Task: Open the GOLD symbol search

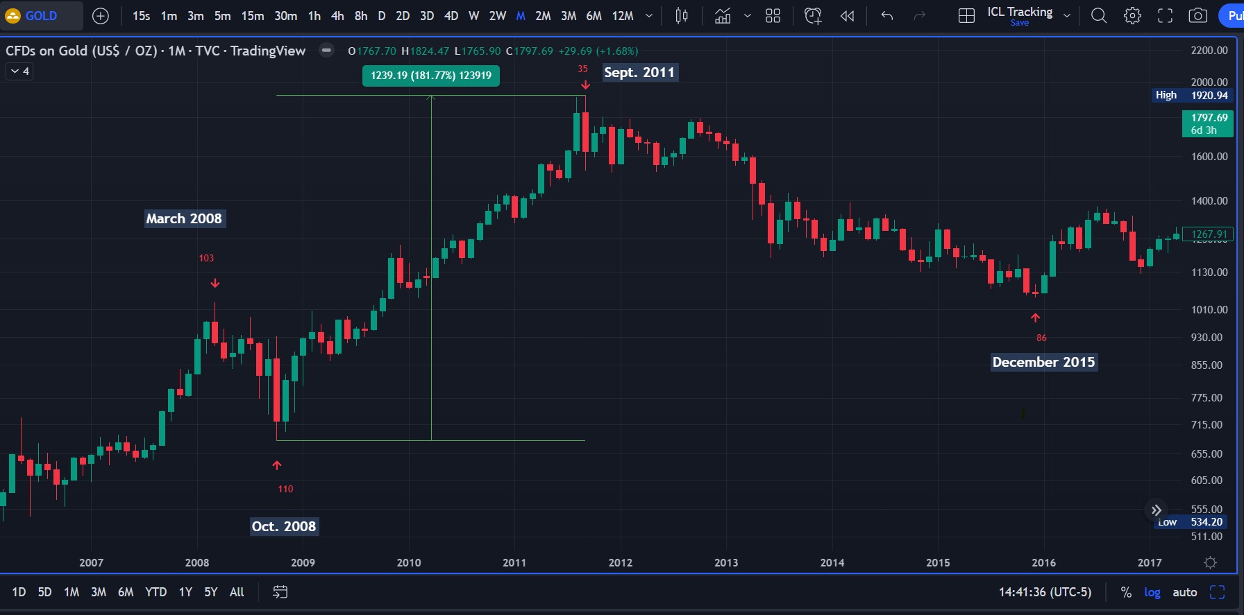Action: pos(42,16)
